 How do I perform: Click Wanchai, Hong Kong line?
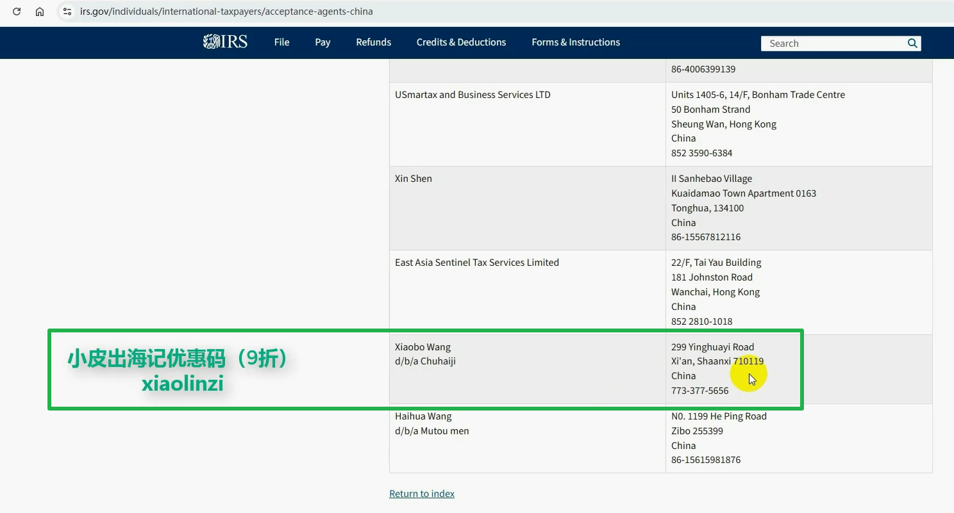click(x=715, y=292)
